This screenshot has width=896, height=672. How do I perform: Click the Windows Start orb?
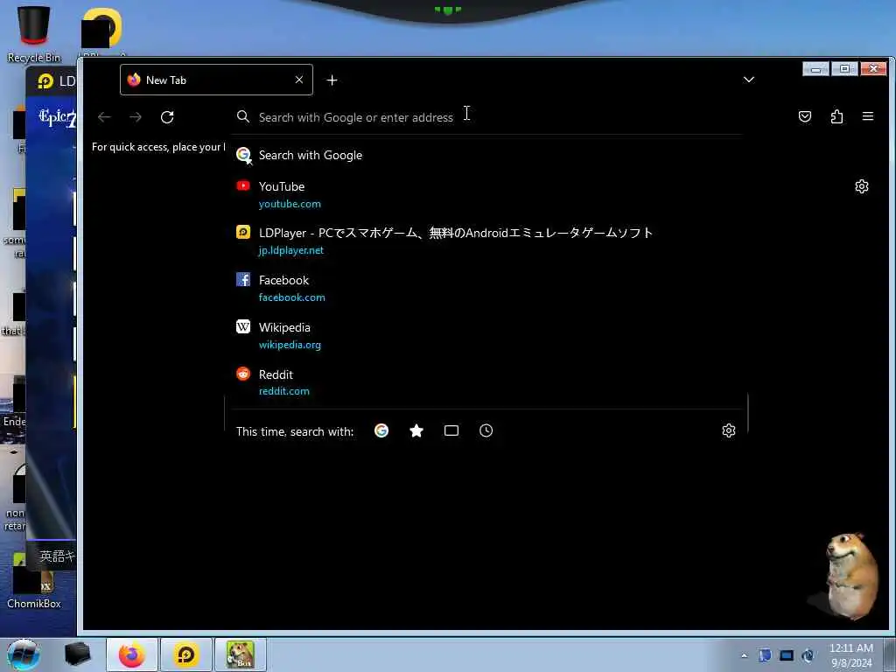click(24, 654)
